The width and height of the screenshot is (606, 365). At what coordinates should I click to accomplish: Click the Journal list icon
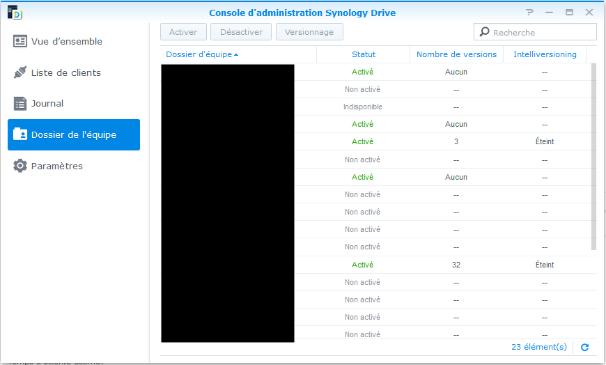(x=20, y=104)
